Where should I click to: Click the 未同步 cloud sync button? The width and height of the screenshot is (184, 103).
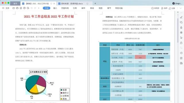(x=155, y=8)
